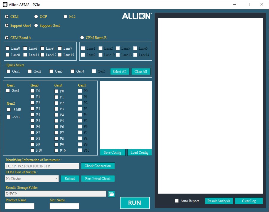269x212 pixels.
Task: Check P6 in the Gen4 column
Action: pos(56,127)
